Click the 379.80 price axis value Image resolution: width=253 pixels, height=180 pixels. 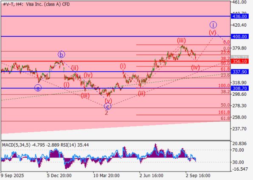pyautogui.click(x=239, y=48)
